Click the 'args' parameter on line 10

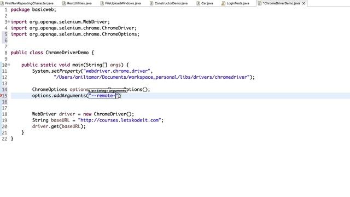(115, 65)
